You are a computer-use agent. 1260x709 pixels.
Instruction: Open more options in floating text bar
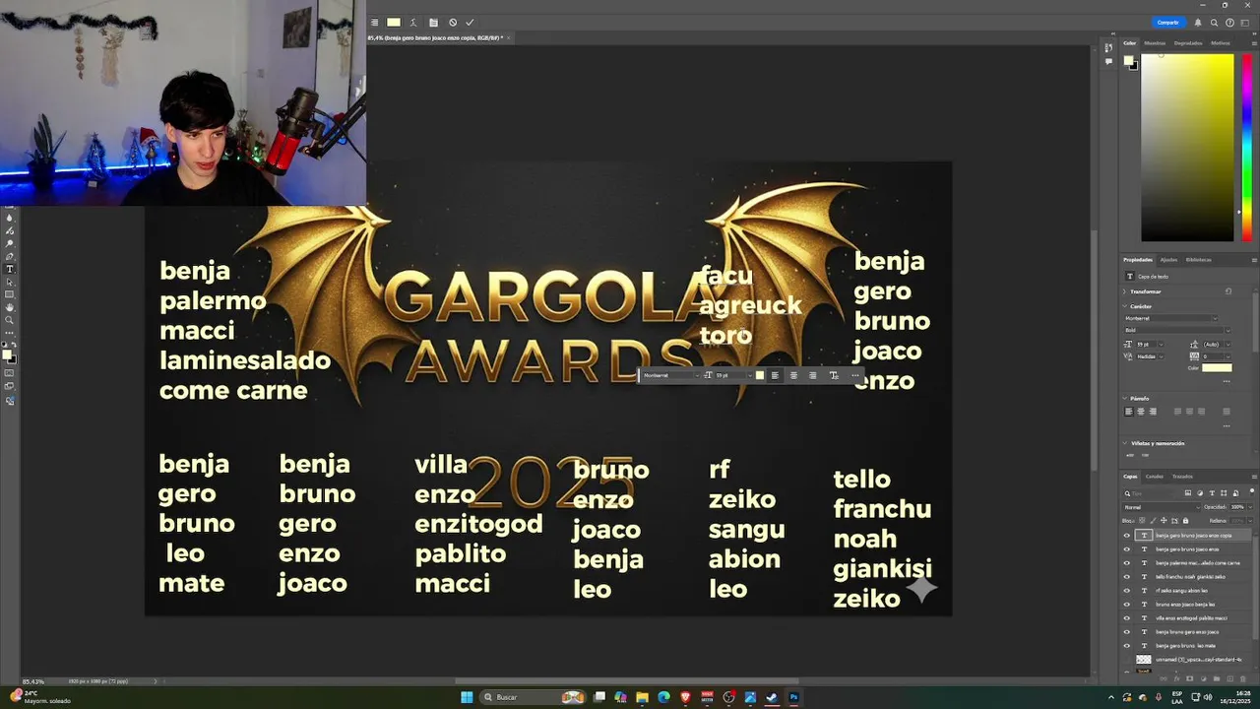coord(854,375)
